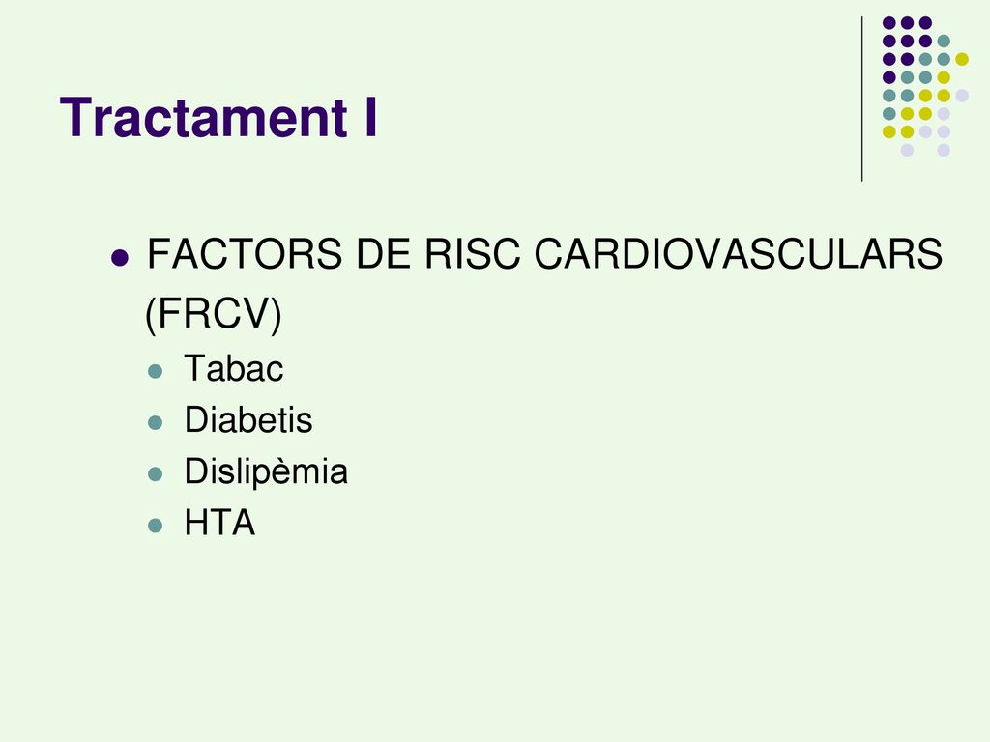
Task: Click the teal bullet beside HTA
Action: tap(156, 526)
